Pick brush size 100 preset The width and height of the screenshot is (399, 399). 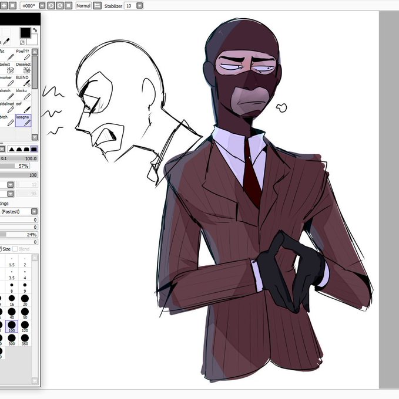coord(12,326)
